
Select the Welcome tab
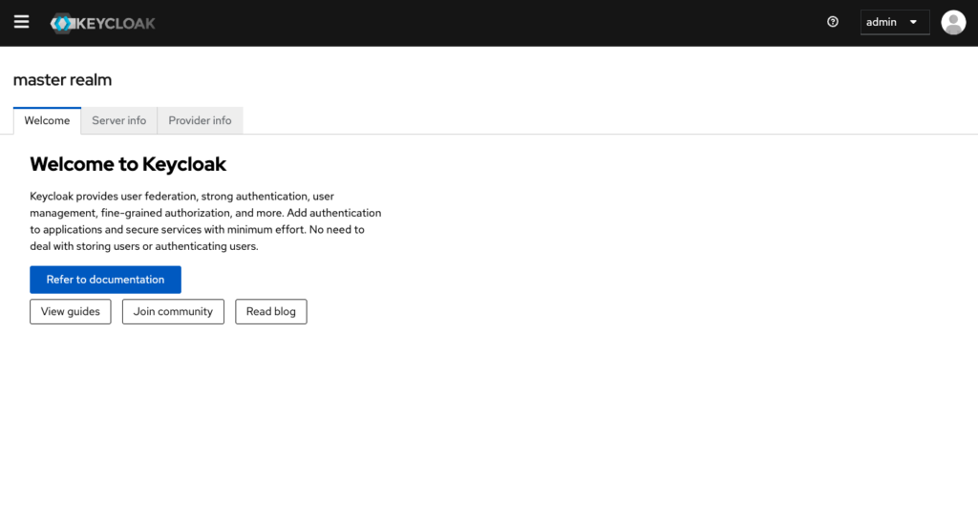47,121
